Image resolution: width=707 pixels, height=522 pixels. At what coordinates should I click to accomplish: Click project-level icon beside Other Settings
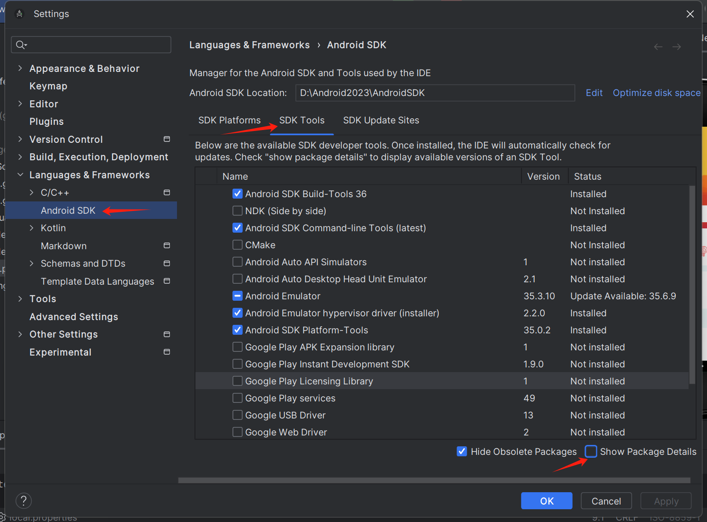167,334
